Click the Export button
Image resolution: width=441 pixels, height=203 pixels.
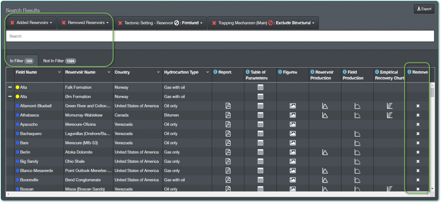[424, 9]
